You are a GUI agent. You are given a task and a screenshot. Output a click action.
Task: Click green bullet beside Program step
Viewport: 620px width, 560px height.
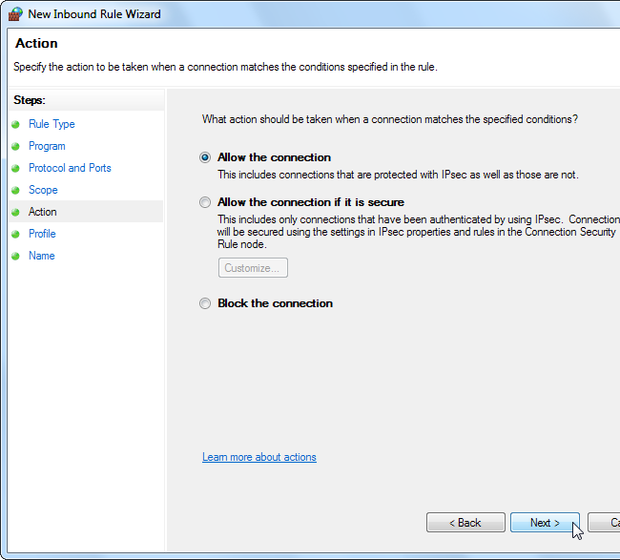click(16, 146)
